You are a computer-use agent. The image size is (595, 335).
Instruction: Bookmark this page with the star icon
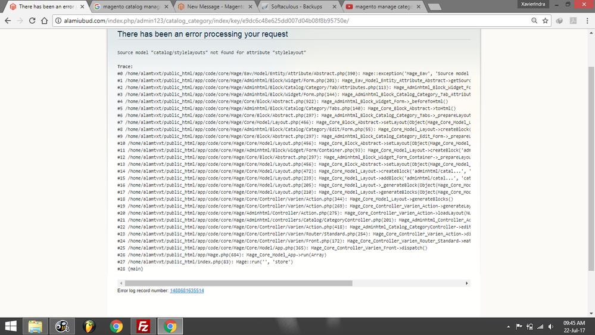[x=545, y=20]
